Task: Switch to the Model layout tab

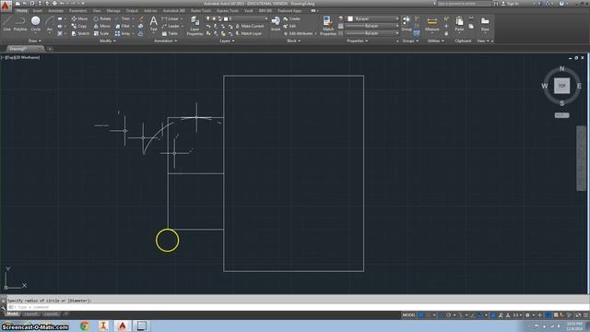Action: [x=12, y=314]
